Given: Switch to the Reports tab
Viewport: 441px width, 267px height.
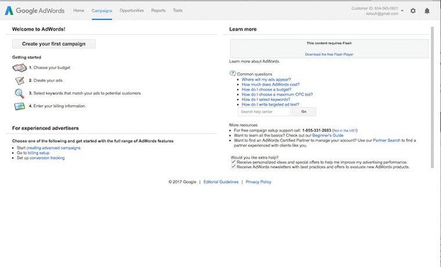Looking at the screenshot, I should (158, 10).
